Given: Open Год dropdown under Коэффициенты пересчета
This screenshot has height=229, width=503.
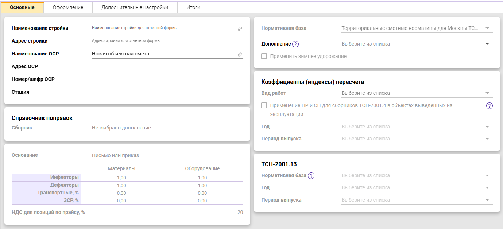Looking at the screenshot, I should click(x=487, y=127).
